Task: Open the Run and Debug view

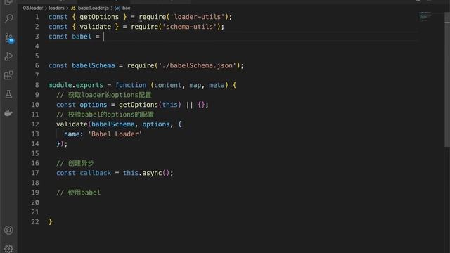Action: [x=8, y=56]
